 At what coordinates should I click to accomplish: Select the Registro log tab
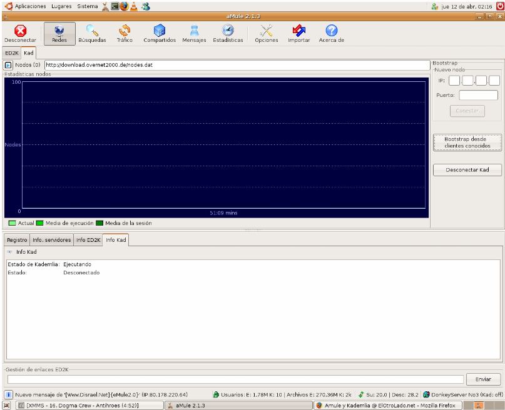[17, 239]
